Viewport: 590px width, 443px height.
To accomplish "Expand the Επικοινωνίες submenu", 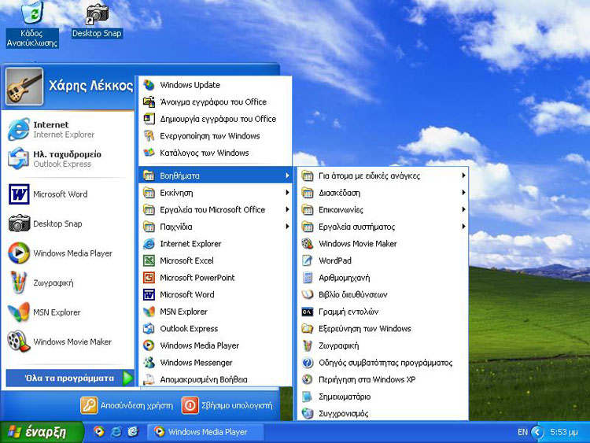I will tap(383, 209).
